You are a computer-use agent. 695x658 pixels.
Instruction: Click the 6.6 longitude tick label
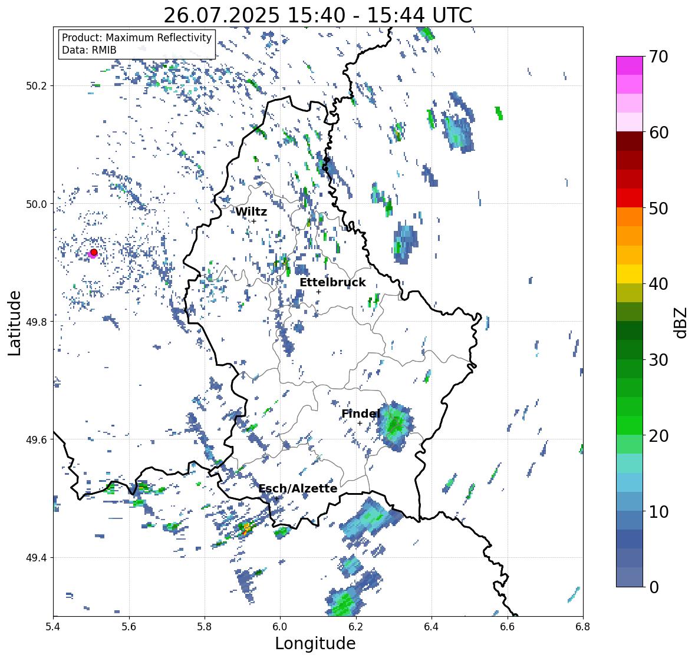click(x=508, y=627)
